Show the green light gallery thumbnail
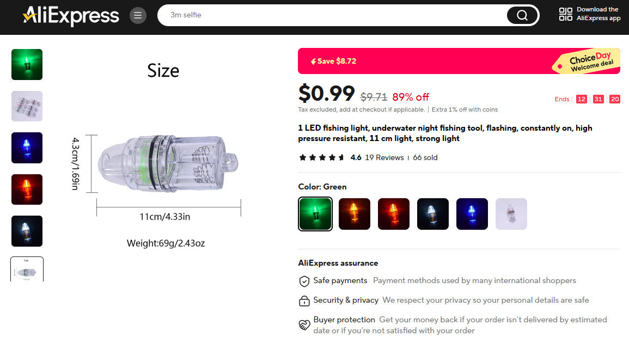 (x=27, y=64)
